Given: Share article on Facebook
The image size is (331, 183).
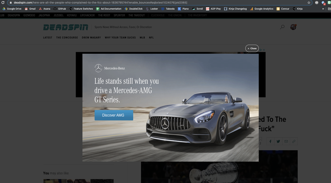Looking at the screenshot, I should [x=270, y=141].
